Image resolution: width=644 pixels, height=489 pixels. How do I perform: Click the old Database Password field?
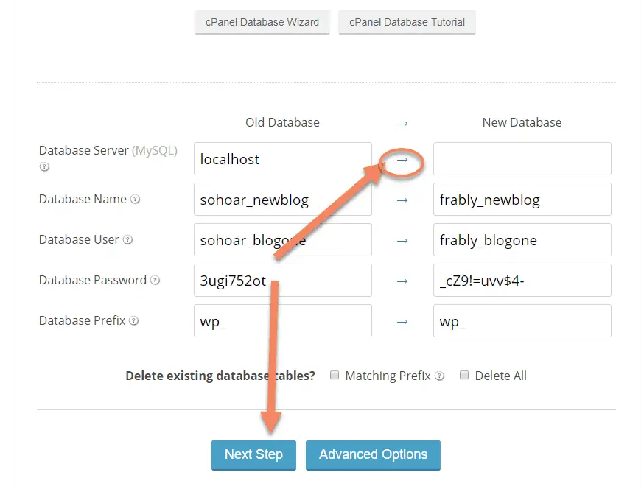(282, 280)
